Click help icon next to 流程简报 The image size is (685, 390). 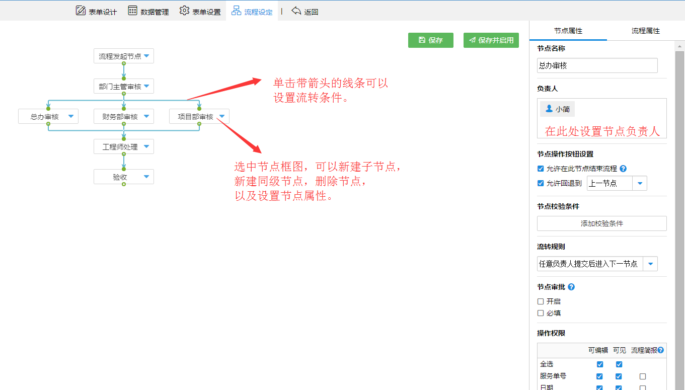pos(661,350)
